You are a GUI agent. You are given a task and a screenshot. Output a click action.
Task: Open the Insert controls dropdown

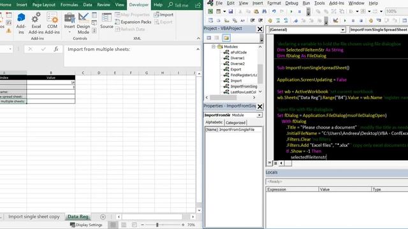click(x=69, y=24)
